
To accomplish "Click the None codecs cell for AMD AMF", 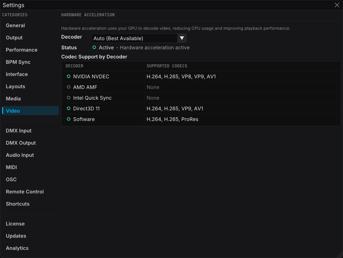I will click(x=153, y=87).
